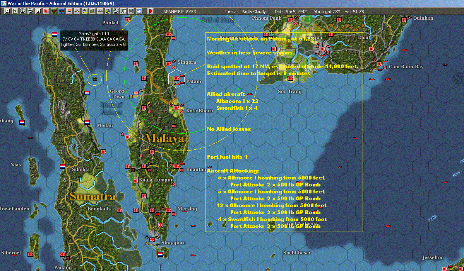Image resolution: width=464 pixels, height=271 pixels.
Task: Open the globe toolbar icon
Action: (x=108, y=11)
